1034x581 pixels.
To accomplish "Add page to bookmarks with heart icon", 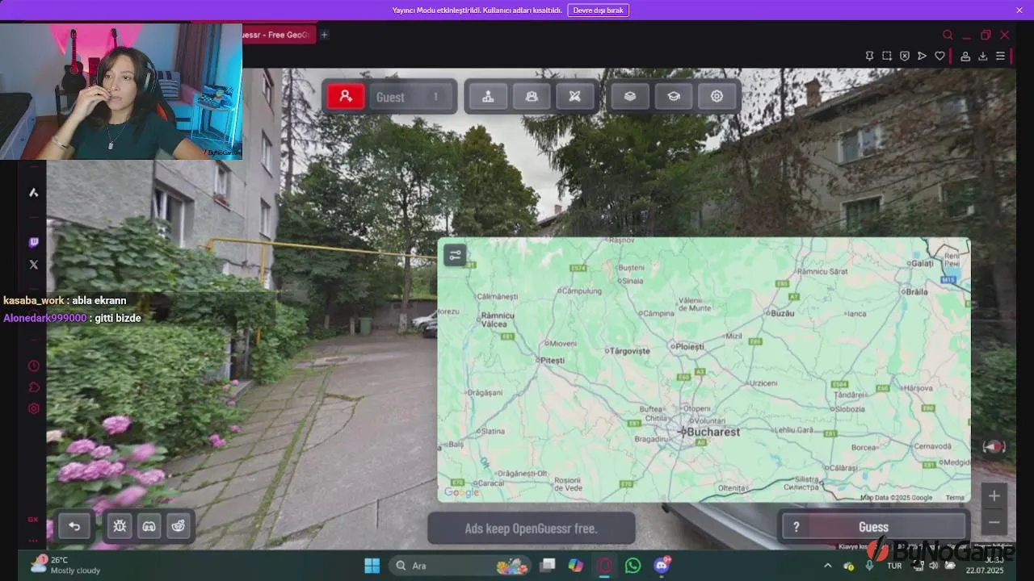I will pos(939,56).
